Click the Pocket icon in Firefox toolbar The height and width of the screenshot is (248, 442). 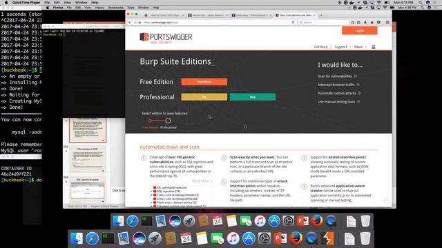(378, 23)
